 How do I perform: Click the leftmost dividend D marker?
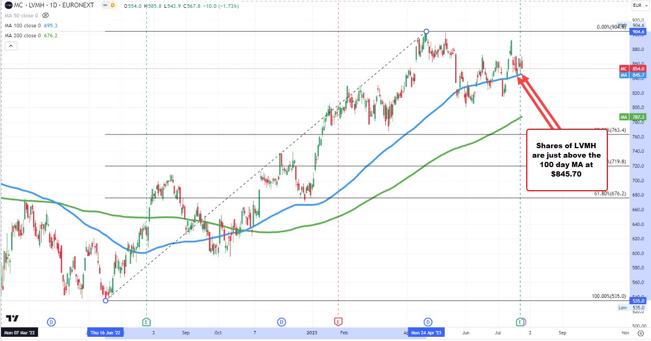51,321
